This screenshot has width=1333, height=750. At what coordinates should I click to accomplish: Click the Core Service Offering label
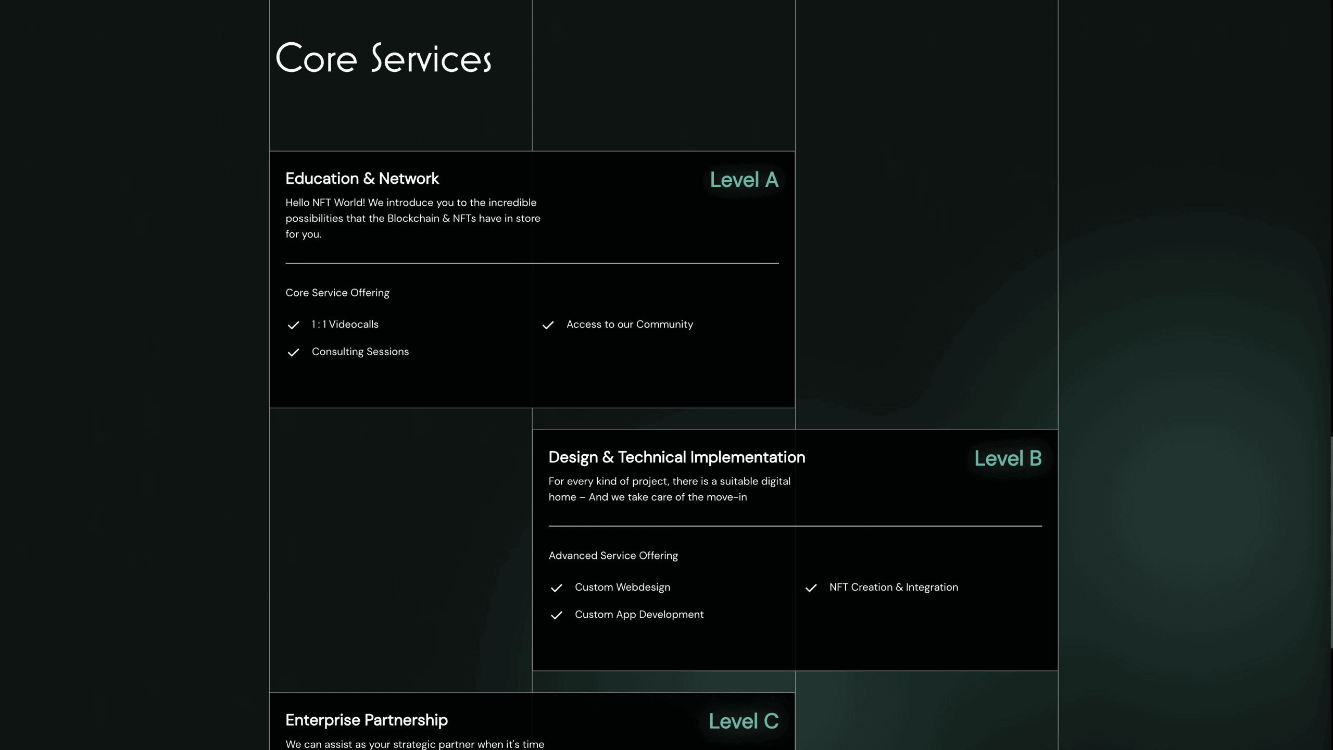coord(337,293)
